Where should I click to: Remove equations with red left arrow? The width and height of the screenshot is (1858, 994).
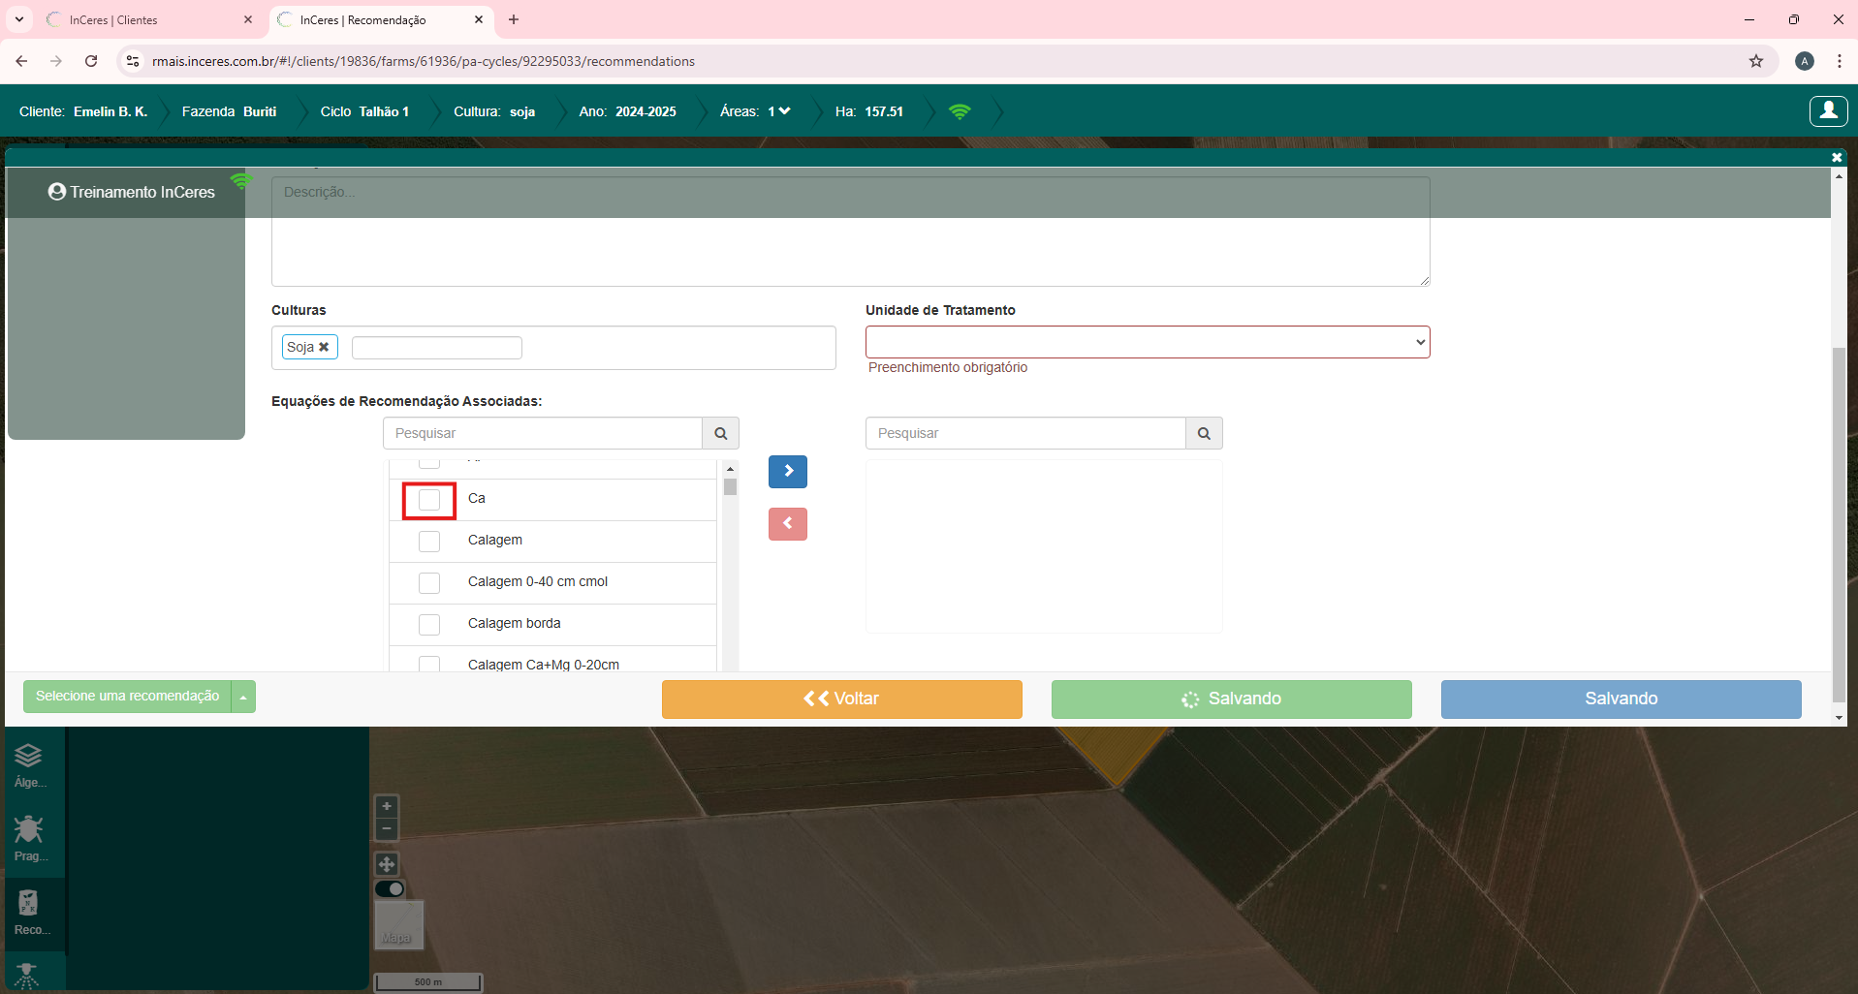[788, 524]
